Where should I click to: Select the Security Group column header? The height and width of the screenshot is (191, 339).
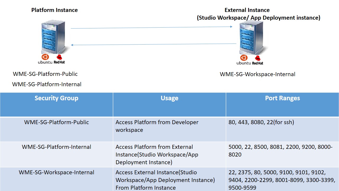56,98
